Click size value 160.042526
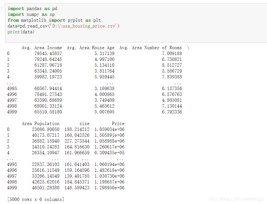 [77, 135]
